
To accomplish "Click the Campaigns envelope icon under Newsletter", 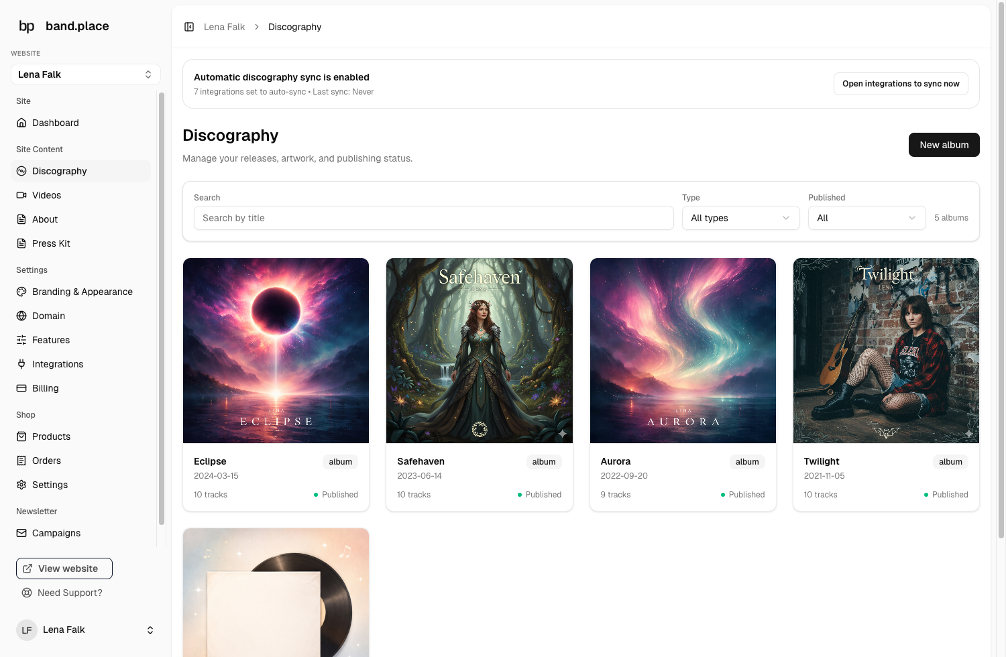I will click(22, 533).
